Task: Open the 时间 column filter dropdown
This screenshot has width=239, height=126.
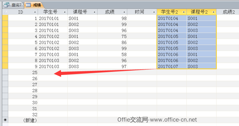Action: tap(154, 12)
